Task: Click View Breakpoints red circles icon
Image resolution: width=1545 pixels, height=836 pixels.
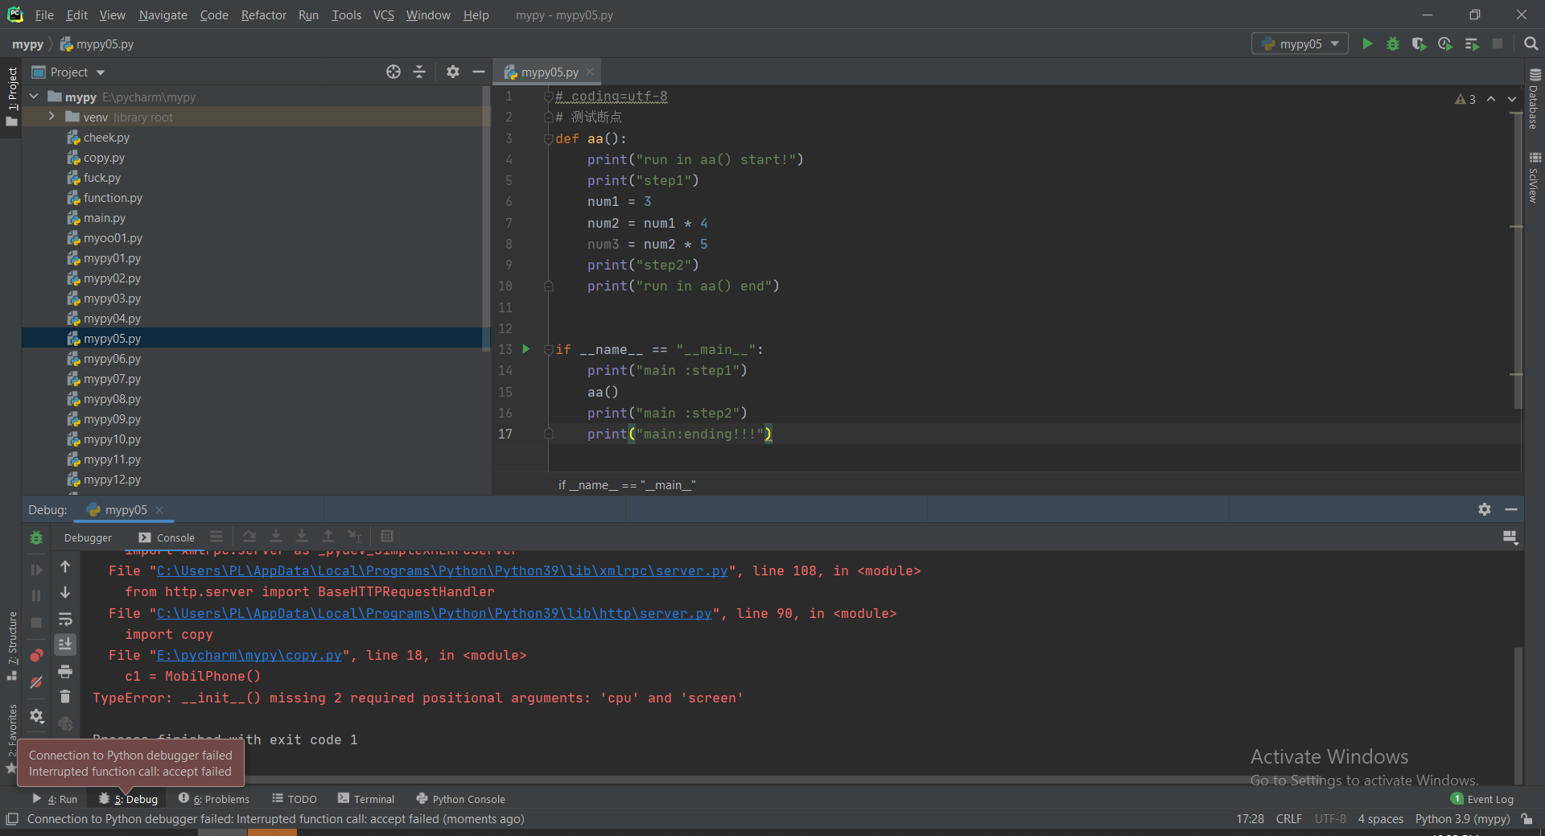Action: tap(36, 656)
